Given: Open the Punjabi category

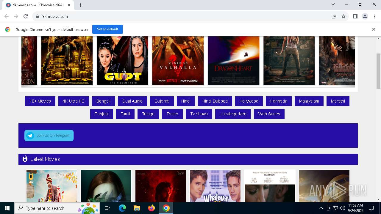Looking at the screenshot, I should point(102,114).
